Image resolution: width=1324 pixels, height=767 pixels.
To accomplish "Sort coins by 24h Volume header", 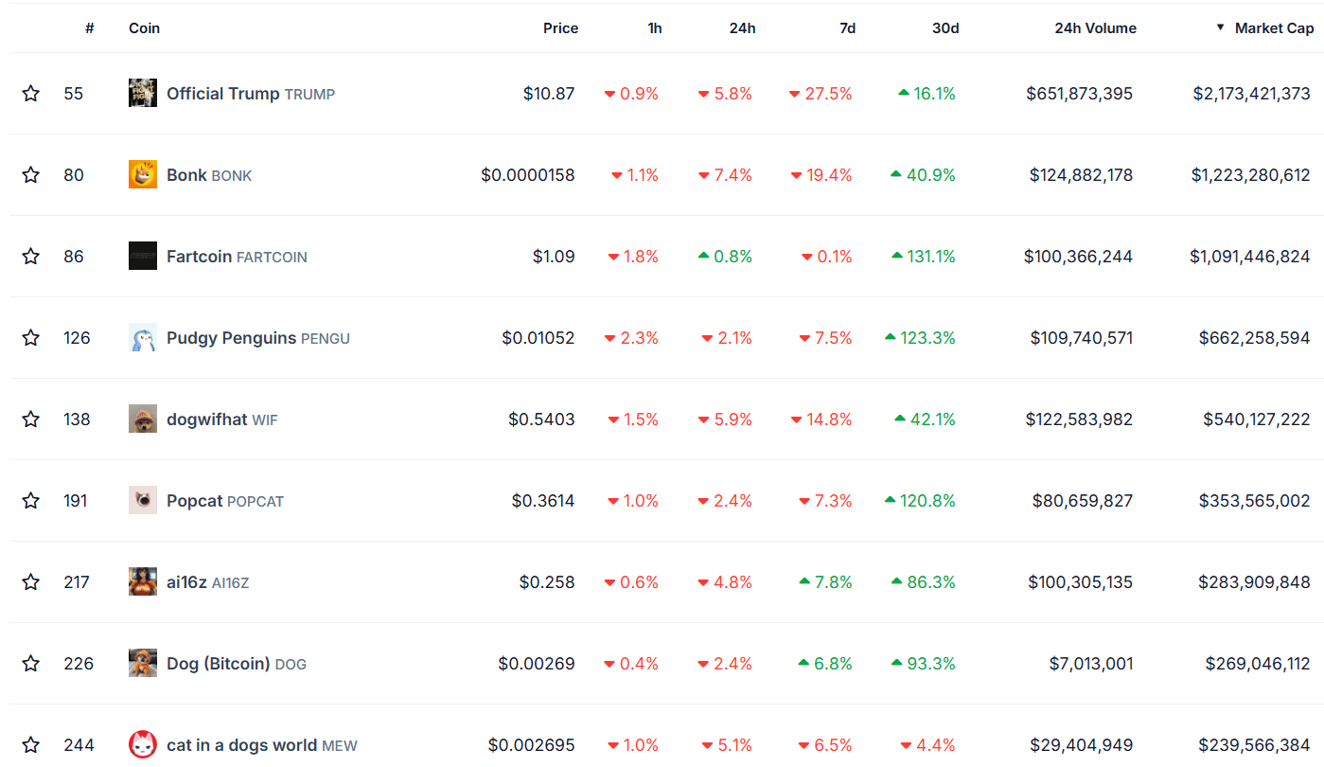I will point(1095,28).
